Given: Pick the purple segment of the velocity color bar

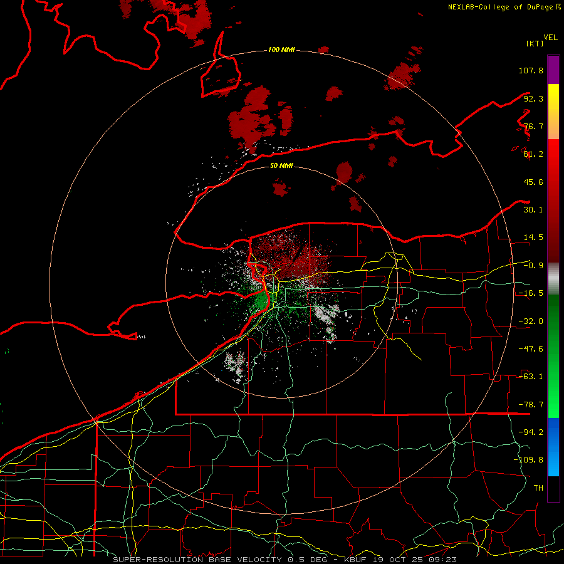Looking at the screenshot, I should [x=553, y=70].
